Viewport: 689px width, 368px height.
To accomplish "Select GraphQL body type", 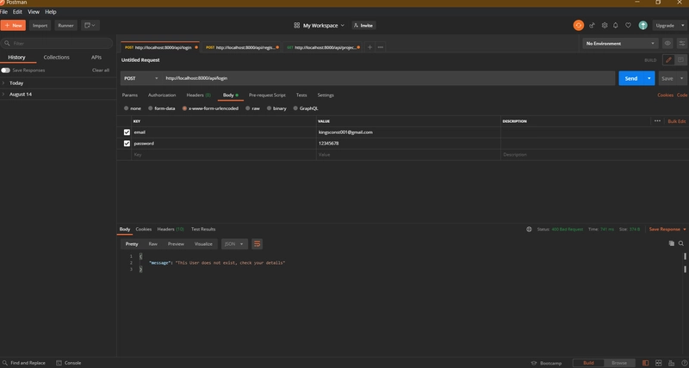I will 295,108.
